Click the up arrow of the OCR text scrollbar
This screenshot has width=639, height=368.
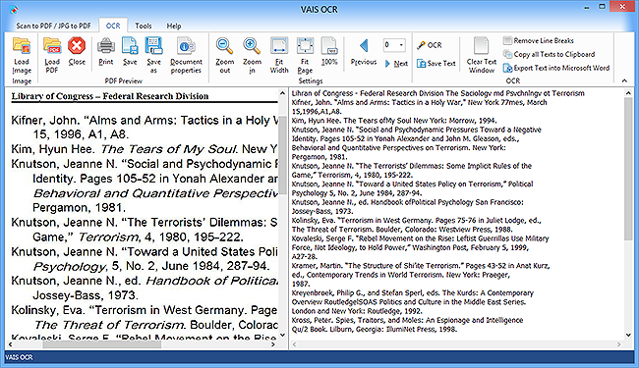tap(628, 93)
